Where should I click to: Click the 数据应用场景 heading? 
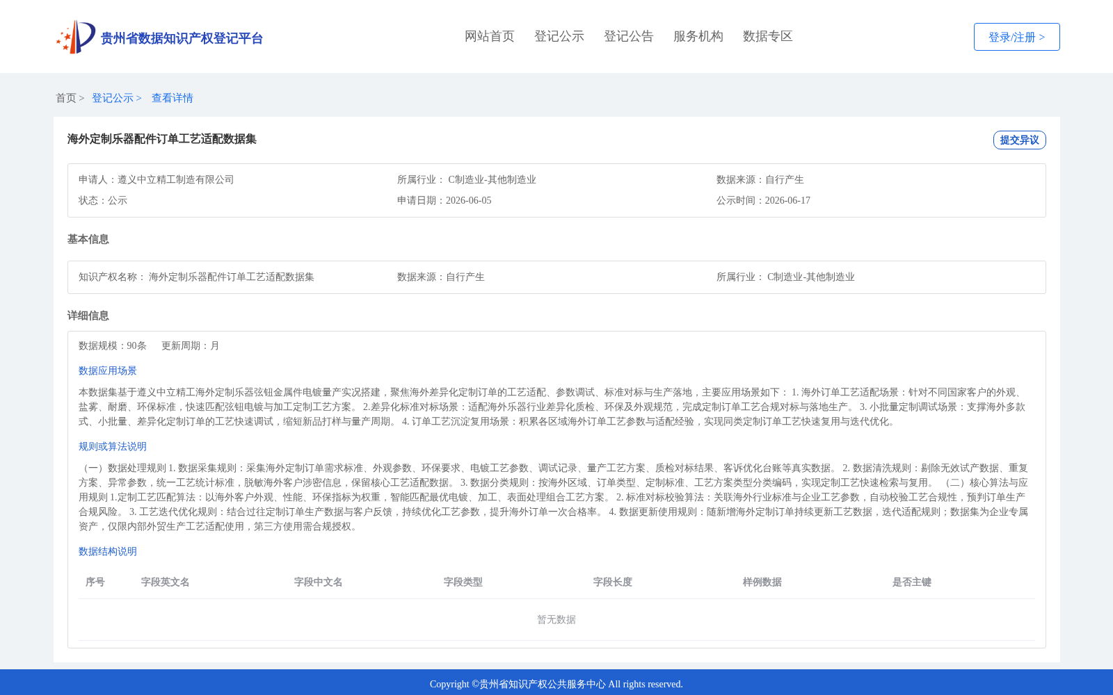[x=108, y=370]
